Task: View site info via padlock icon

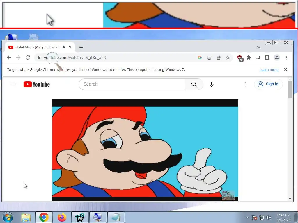Action: [x=39, y=57]
